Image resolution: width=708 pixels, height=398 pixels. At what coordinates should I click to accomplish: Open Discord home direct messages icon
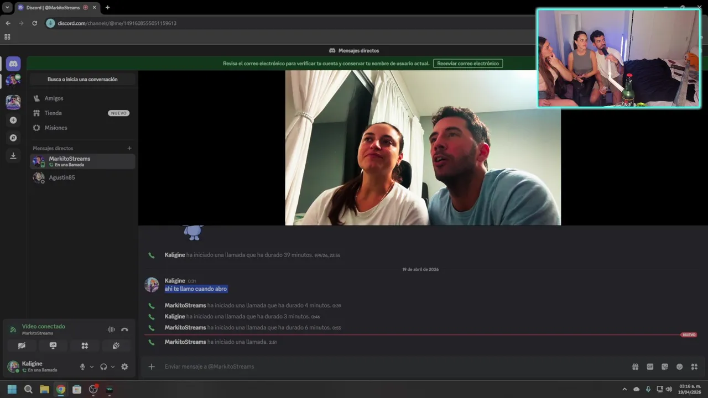pyautogui.click(x=13, y=64)
